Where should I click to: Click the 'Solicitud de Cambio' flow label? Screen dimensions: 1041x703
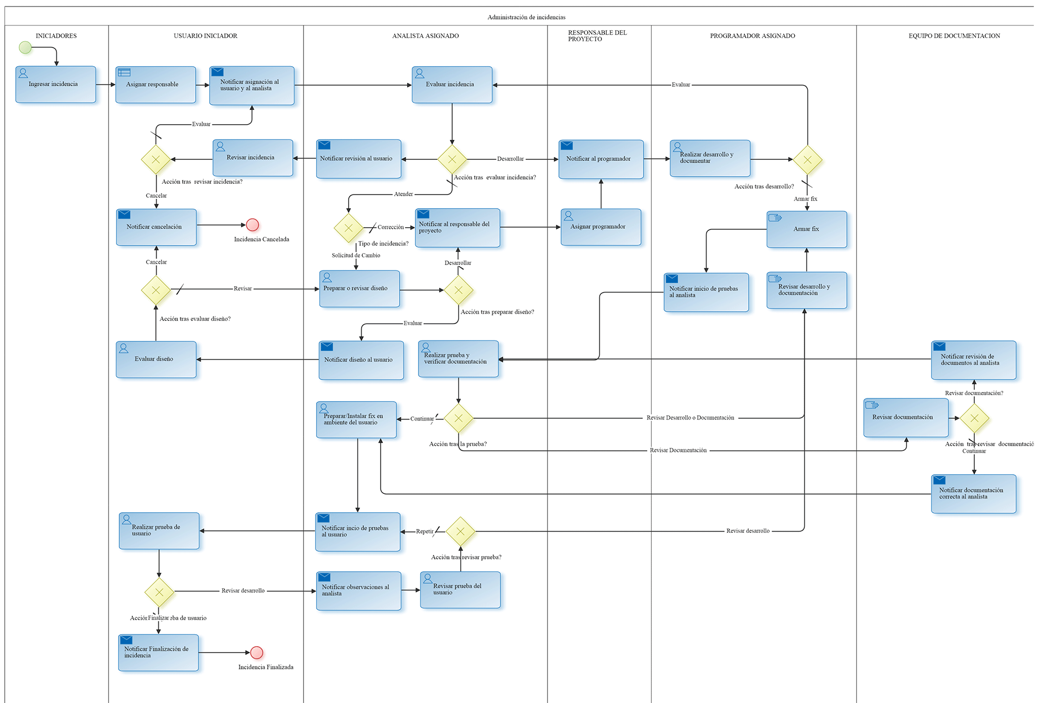pos(356,255)
